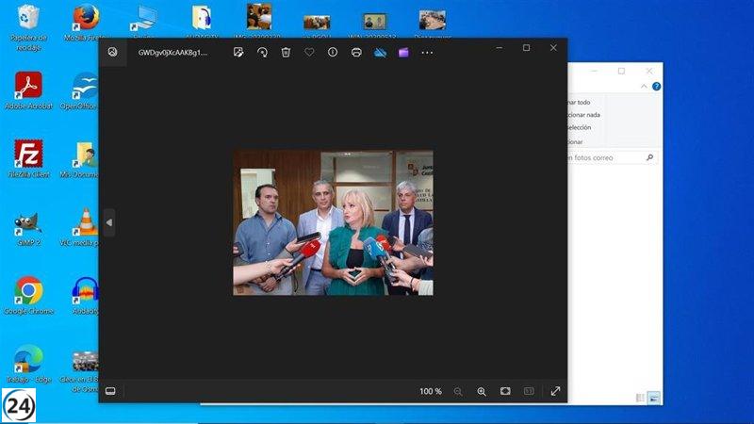Click the displayed press conference photo
The image size is (754, 424).
pyautogui.click(x=333, y=222)
